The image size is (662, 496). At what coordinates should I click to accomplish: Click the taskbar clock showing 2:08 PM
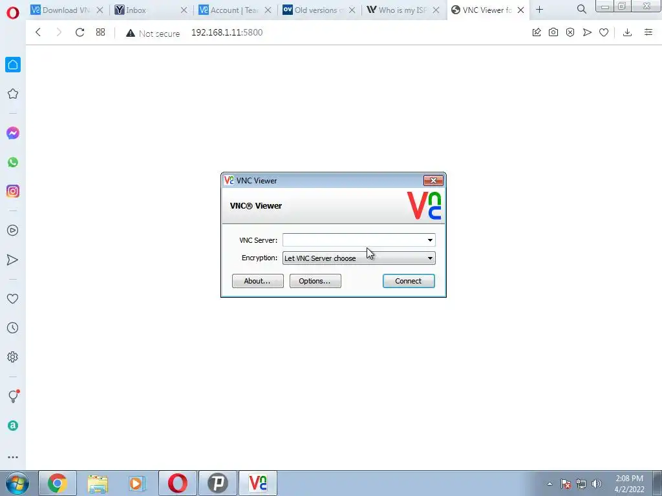click(629, 484)
